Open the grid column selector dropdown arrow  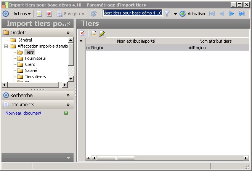click(81, 41)
